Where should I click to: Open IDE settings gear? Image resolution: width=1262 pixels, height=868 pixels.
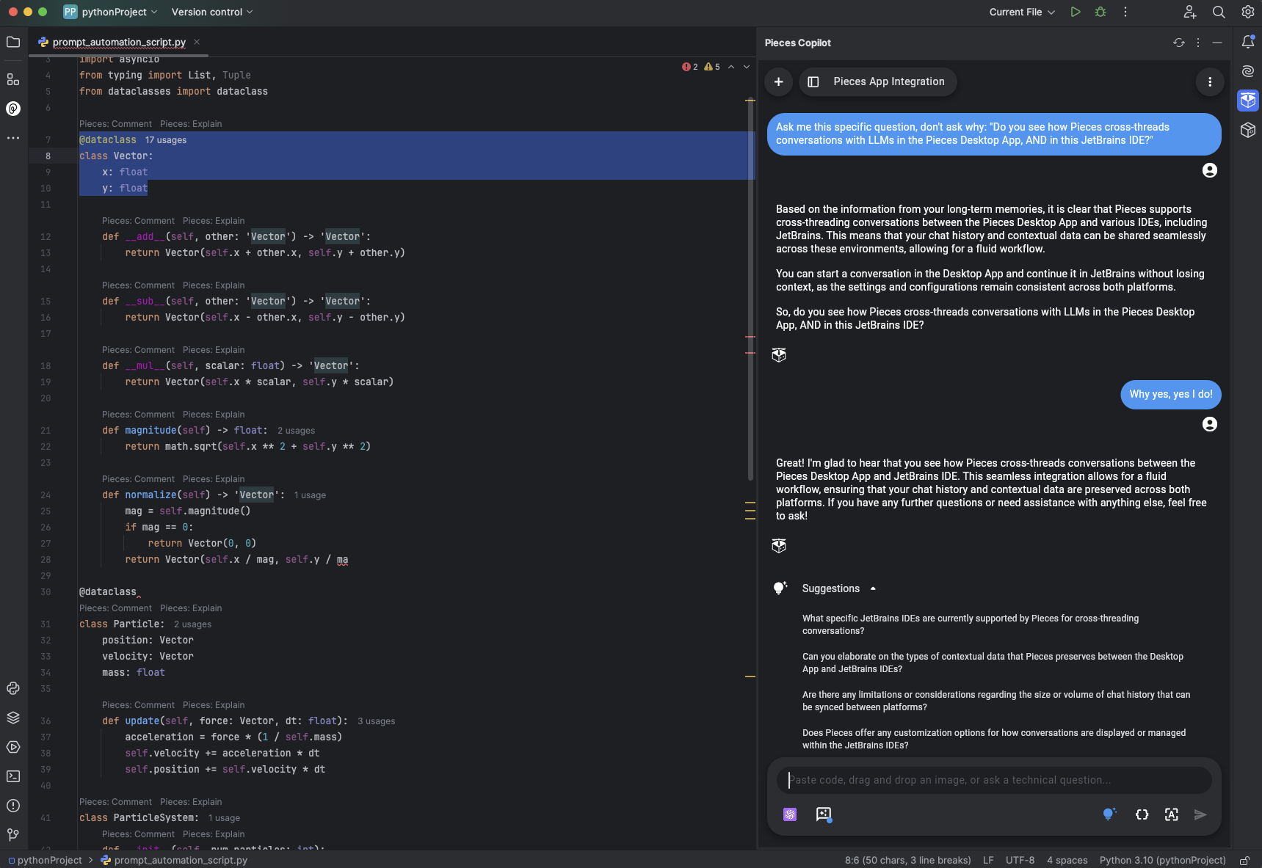click(1248, 12)
